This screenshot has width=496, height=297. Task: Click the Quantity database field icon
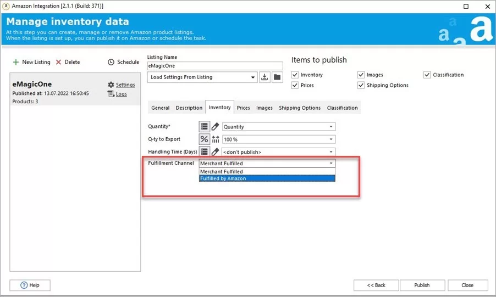[x=204, y=127]
